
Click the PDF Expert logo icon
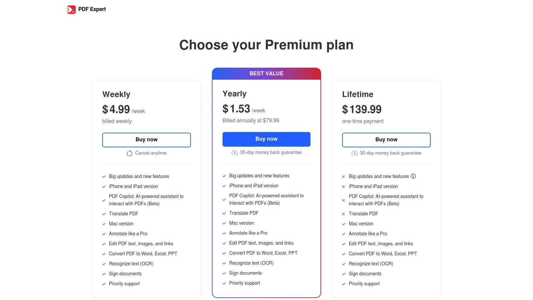click(71, 10)
